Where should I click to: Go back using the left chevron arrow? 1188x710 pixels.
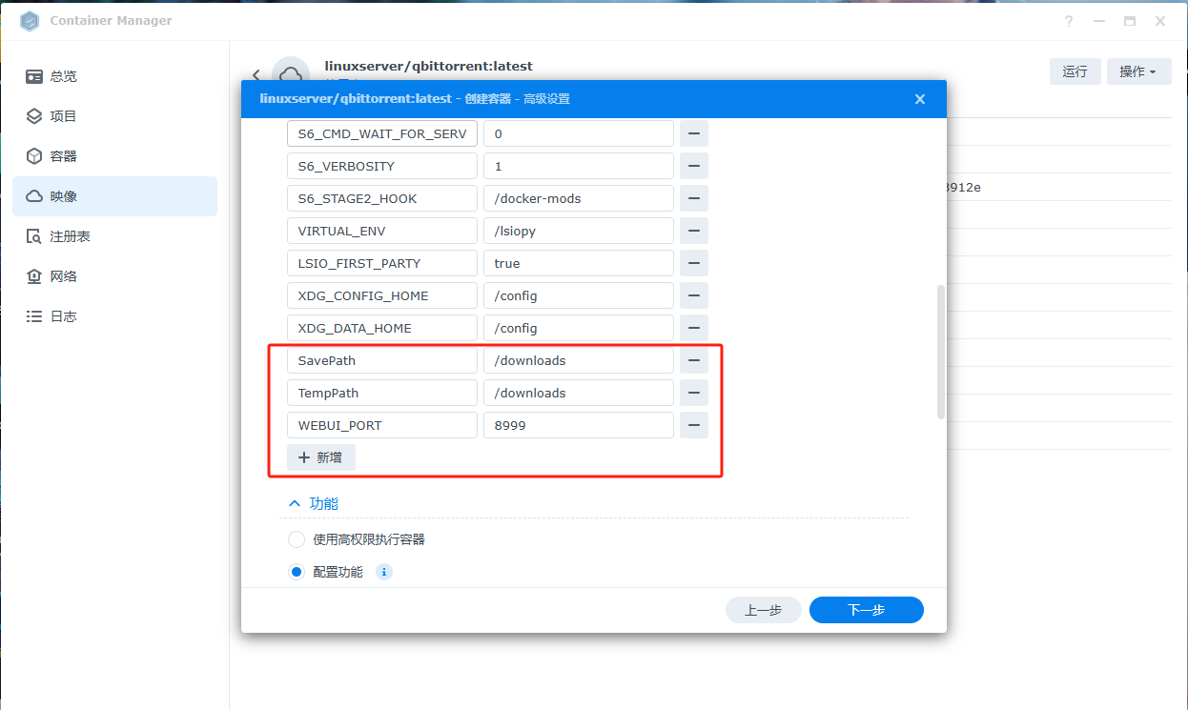pos(256,74)
